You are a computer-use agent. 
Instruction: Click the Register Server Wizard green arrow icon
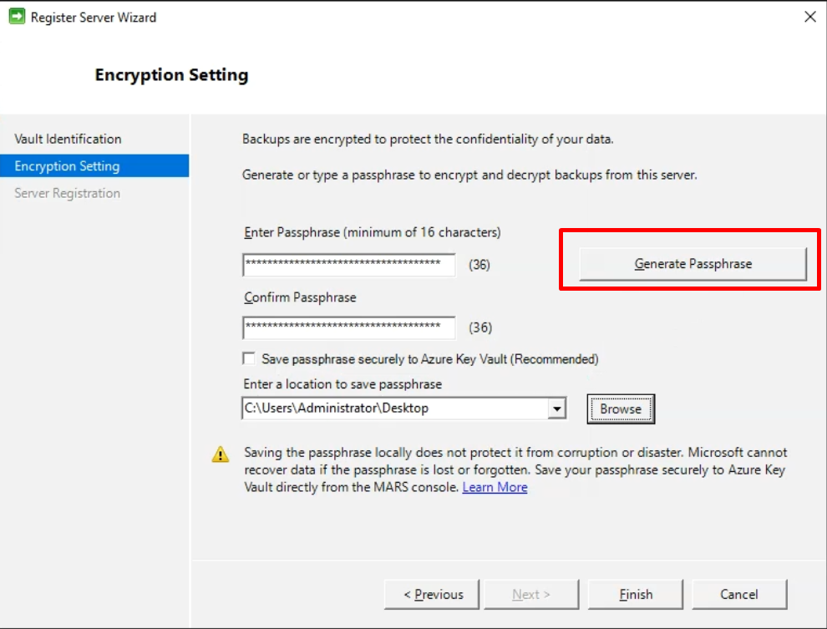click(17, 17)
